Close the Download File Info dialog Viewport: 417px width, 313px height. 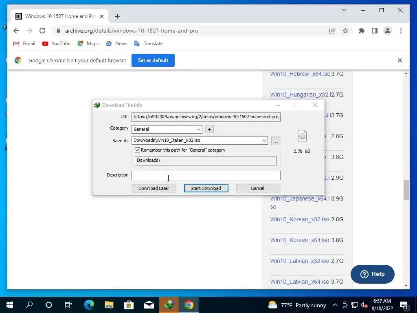[x=315, y=106]
